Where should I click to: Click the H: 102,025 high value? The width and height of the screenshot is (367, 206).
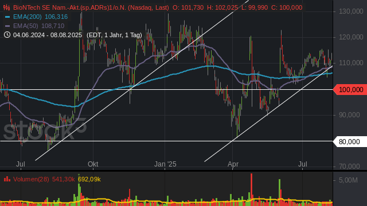[x=222, y=7]
